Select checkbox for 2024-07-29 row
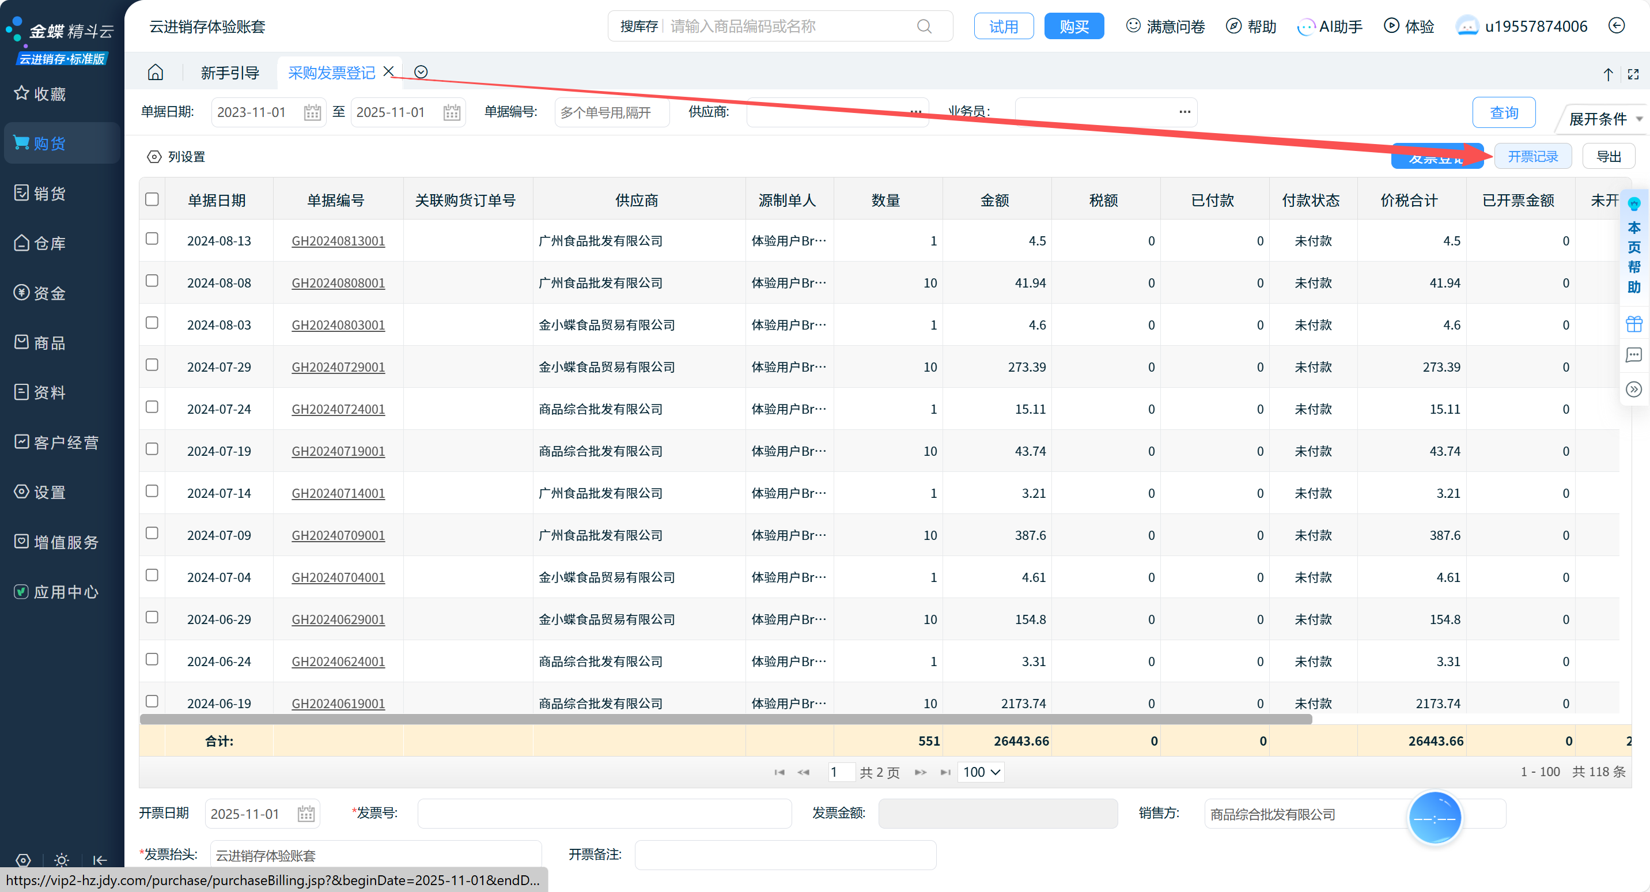1650x892 pixels. (152, 365)
